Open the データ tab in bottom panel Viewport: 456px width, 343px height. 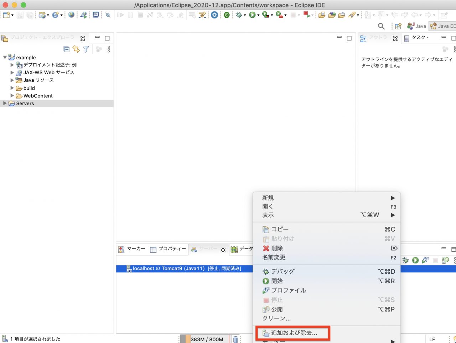click(242, 249)
